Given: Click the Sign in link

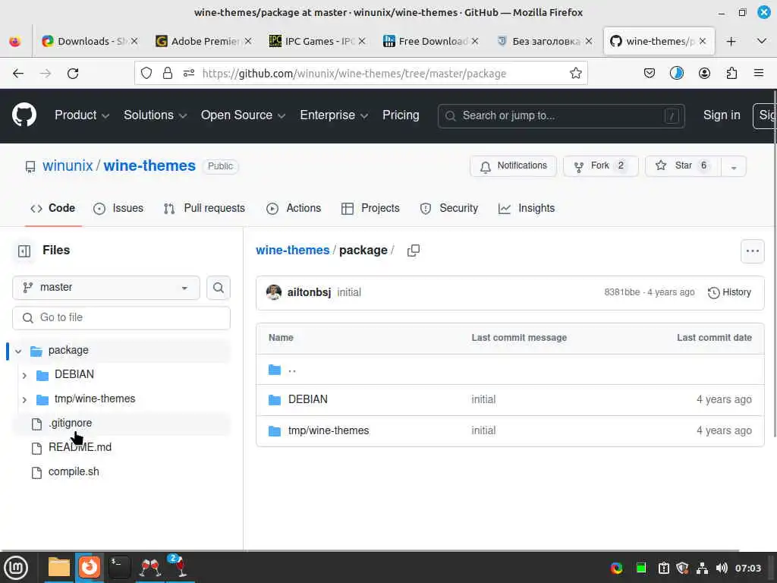Looking at the screenshot, I should point(722,115).
